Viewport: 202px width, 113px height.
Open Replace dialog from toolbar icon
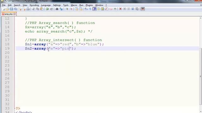61,9
